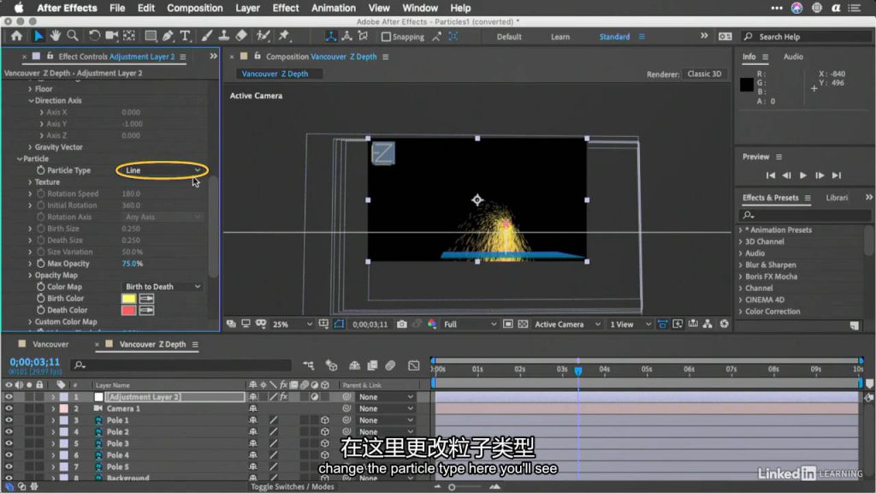Select the Rectangle shape tool
Image resolution: width=876 pixels, height=493 pixels.
tap(151, 36)
